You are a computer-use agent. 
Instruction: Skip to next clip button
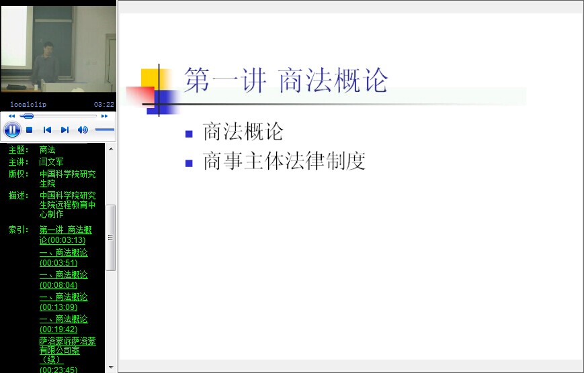pyautogui.click(x=65, y=129)
